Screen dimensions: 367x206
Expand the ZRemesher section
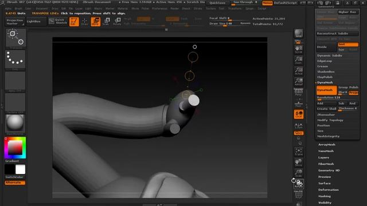[x=326, y=115]
